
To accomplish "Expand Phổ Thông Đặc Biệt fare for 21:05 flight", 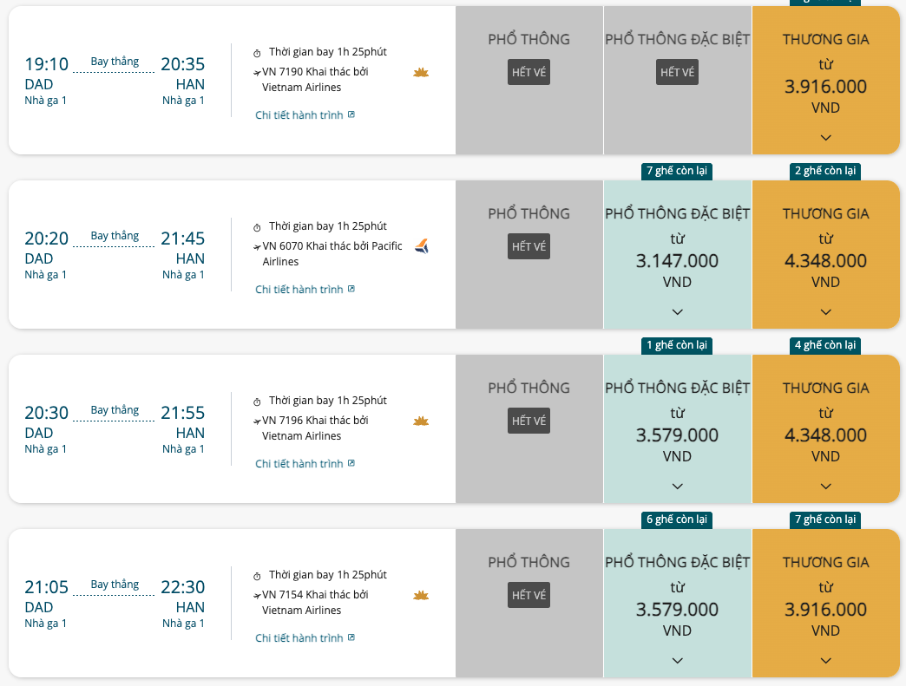I will point(677,661).
